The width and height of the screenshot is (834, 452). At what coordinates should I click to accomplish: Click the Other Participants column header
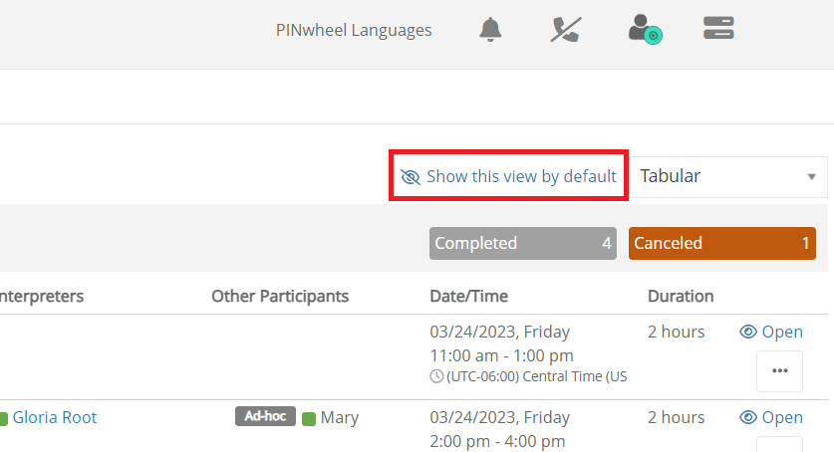click(280, 296)
